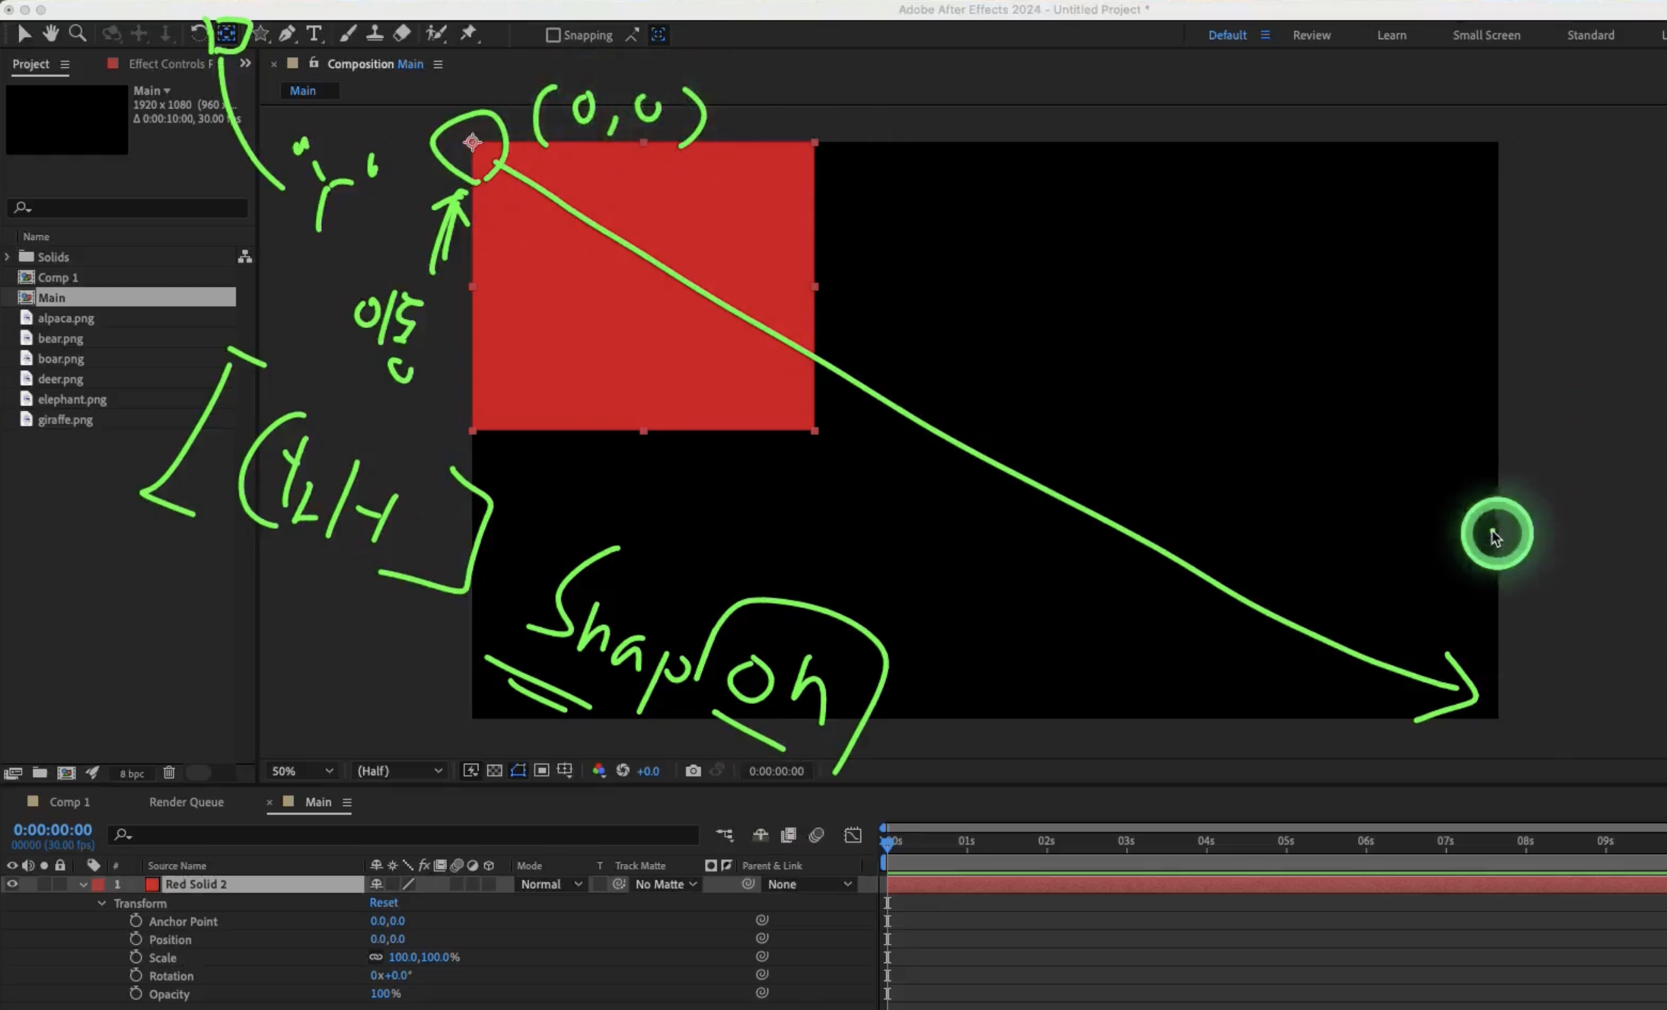Select the Horizontal Type tool
Image resolution: width=1667 pixels, height=1010 pixels.
[x=314, y=34]
